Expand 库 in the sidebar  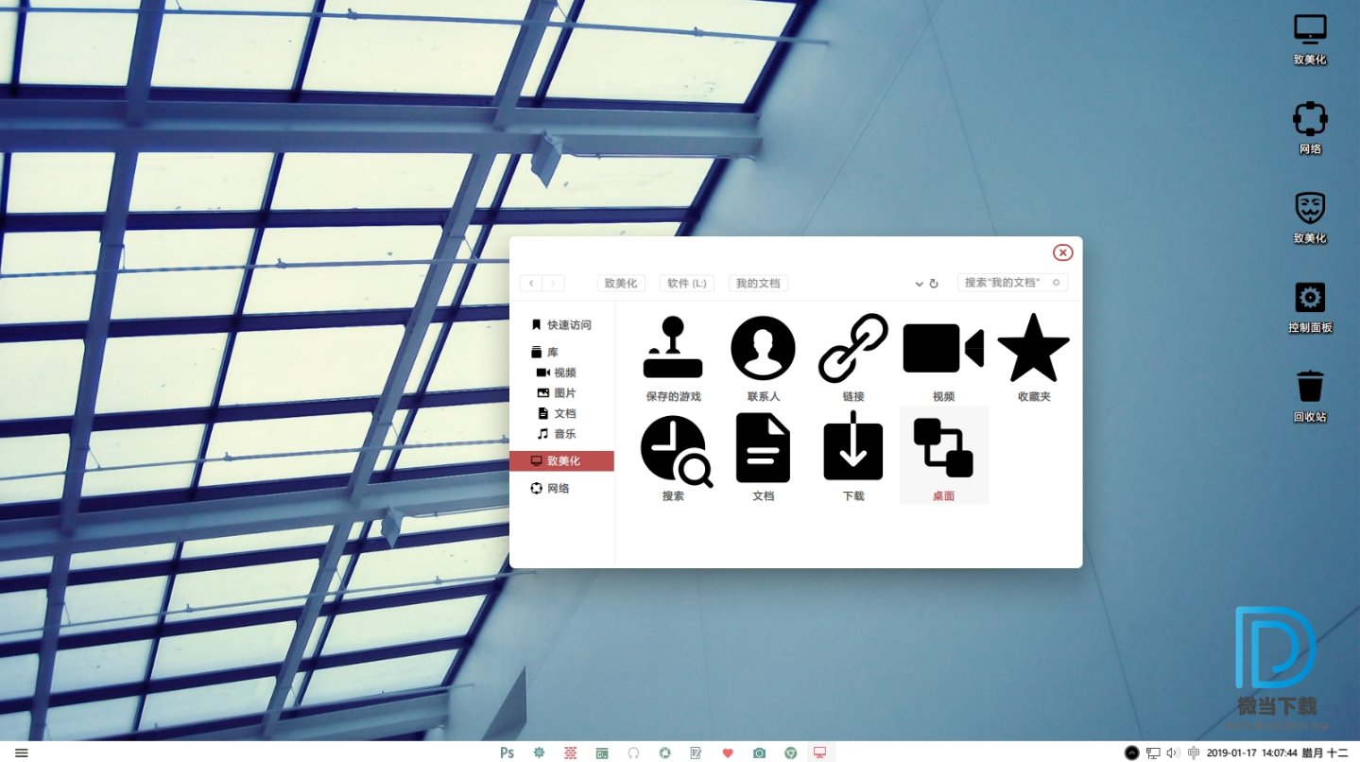pos(545,352)
